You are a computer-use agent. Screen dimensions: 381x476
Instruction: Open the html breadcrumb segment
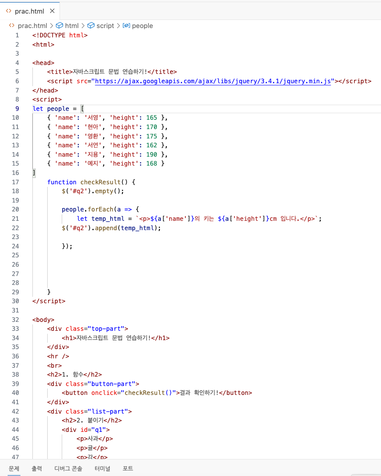click(x=72, y=26)
